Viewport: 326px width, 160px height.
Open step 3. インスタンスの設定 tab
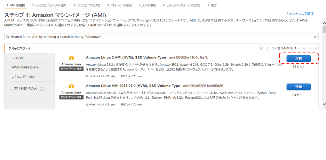tap(87, 6)
